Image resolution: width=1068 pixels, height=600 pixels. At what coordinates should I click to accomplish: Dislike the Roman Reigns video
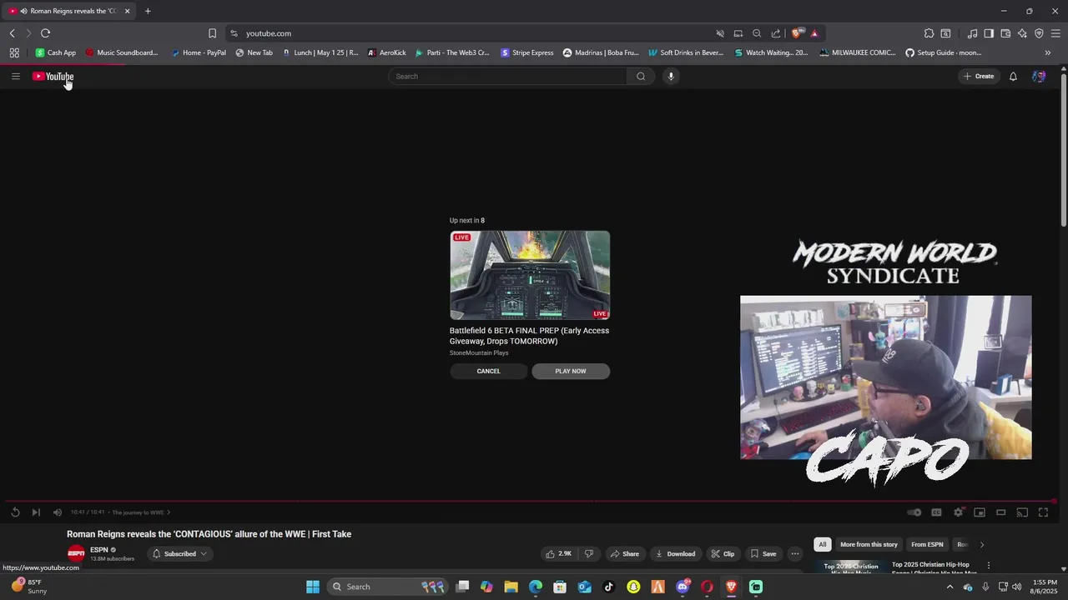pyautogui.click(x=589, y=553)
